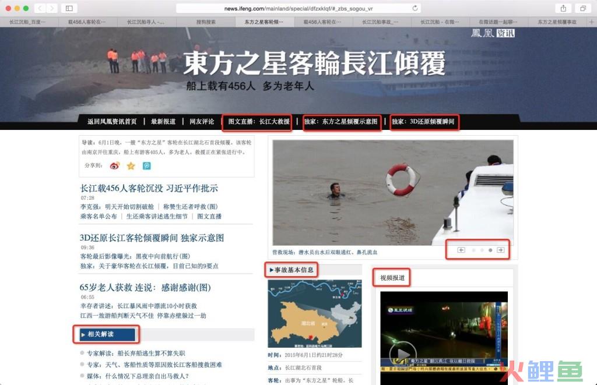Image resolution: width=597 pixels, height=385 pixels.
Task: Click the text 时间：2015年6月1日约21时28分
Action: [305, 355]
